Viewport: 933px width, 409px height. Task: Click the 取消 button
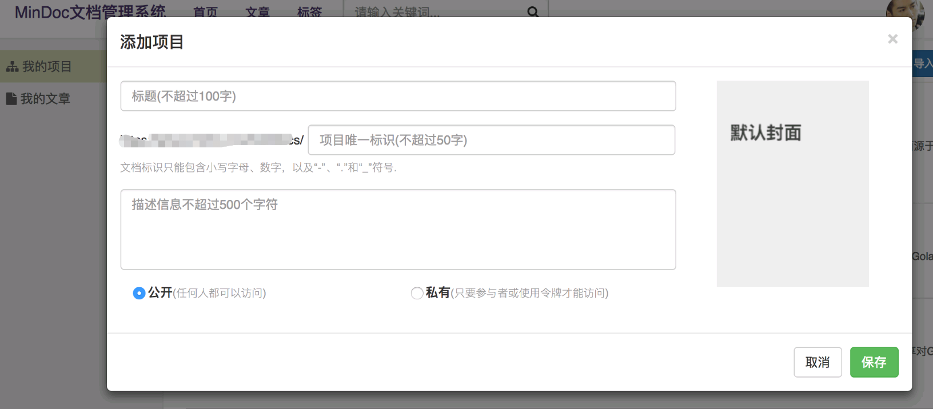pyautogui.click(x=818, y=362)
